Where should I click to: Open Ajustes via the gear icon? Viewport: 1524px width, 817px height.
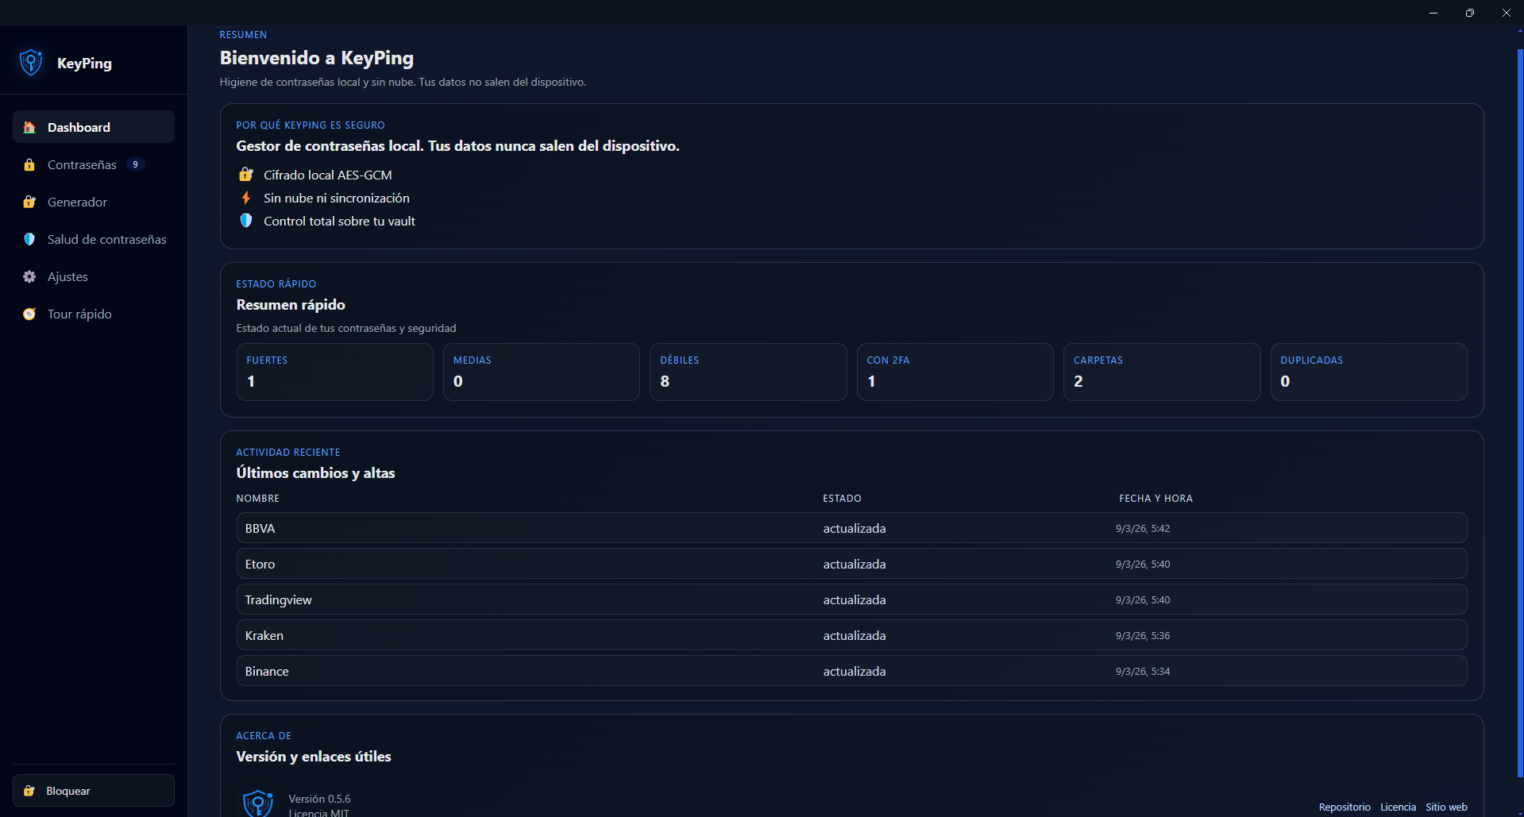tap(29, 276)
